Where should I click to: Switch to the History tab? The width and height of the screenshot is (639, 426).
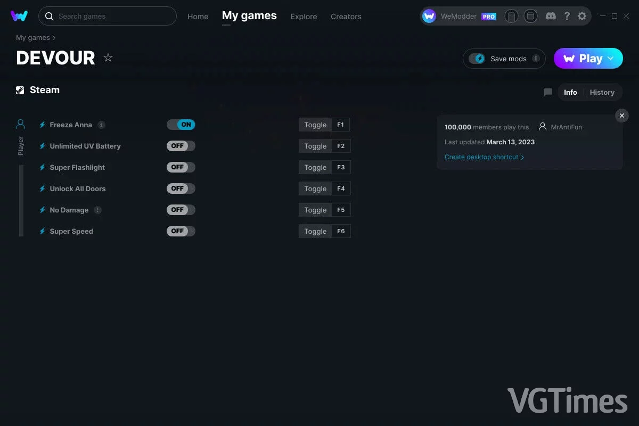pyautogui.click(x=602, y=92)
